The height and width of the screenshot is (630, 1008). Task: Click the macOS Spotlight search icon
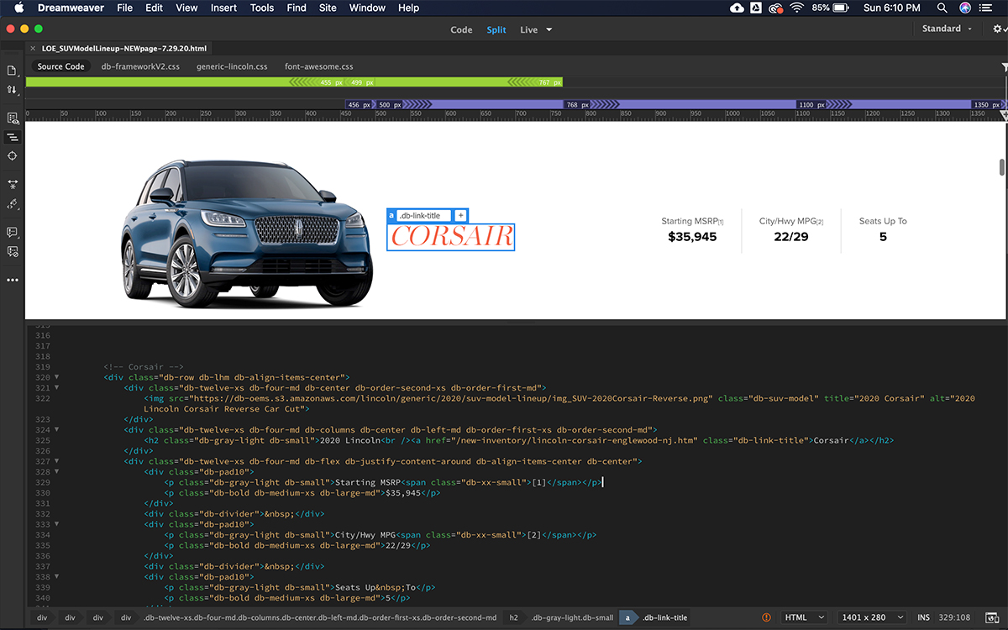[x=941, y=8]
